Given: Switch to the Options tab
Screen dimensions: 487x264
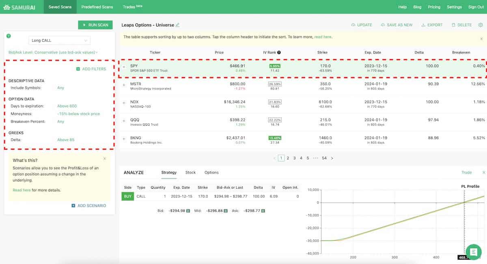Looking at the screenshot, I should [211, 172].
